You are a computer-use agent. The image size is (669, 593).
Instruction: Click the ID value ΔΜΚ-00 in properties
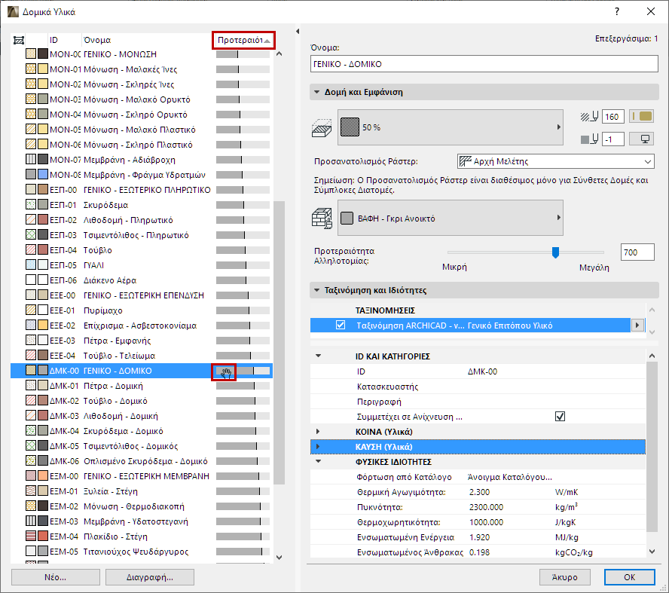[483, 371]
